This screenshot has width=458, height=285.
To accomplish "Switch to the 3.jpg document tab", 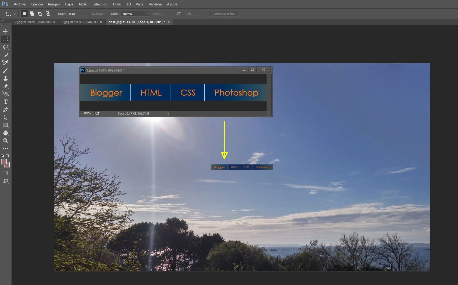I will tap(80, 22).
